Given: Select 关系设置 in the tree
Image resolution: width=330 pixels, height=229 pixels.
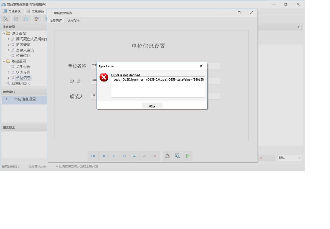Looking at the screenshot, I should tap(23, 67).
